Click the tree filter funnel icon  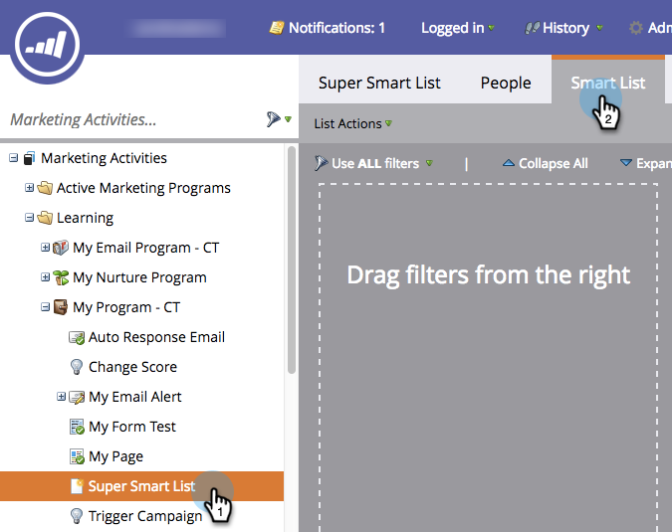273,119
